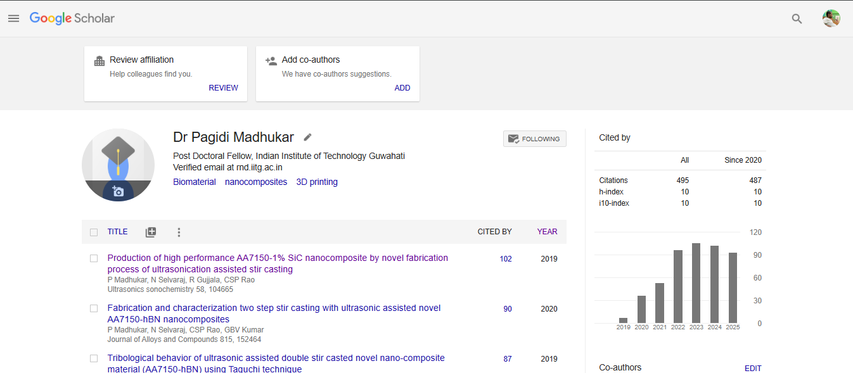
Task: Click ADD in co-authors suggestion card
Action: pyautogui.click(x=402, y=88)
